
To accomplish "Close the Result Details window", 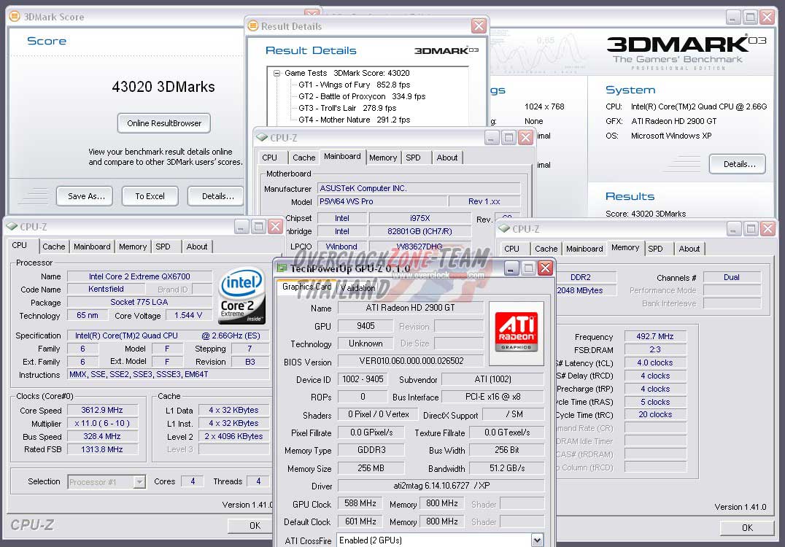I will [x=479, y=26].
